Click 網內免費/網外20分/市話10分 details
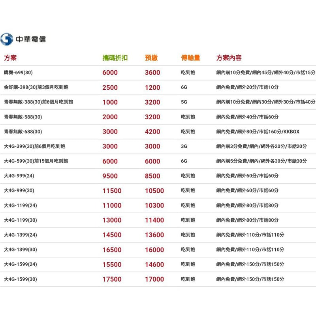Screen dimensions: 316x316 pos(247,87)
